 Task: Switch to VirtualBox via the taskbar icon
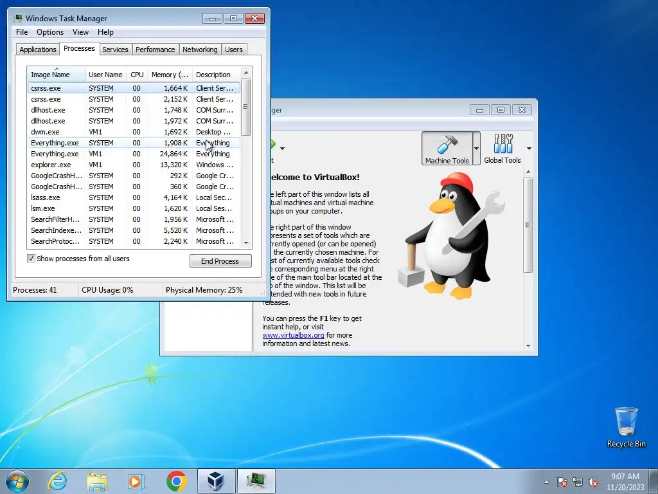pos(216,481)
